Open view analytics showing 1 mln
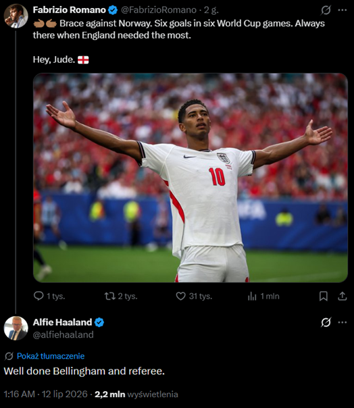The image size is (354, 408). click(x=252, y=296)
